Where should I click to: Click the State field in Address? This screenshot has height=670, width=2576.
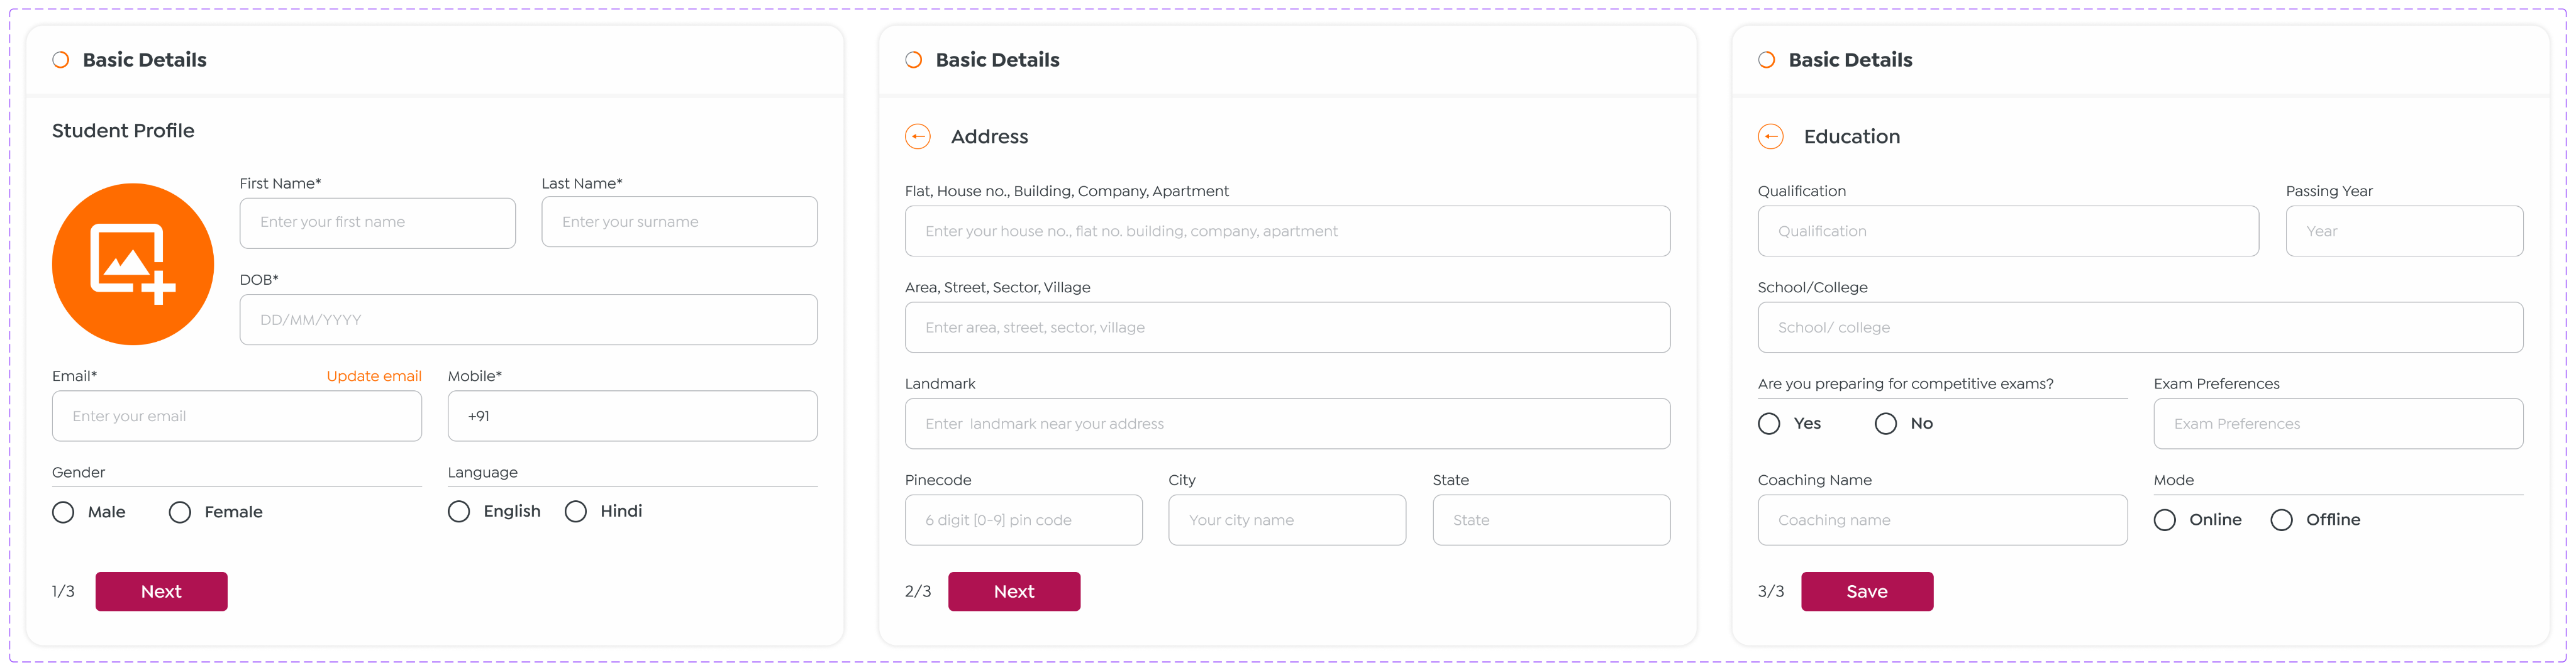pos(1550,520)
